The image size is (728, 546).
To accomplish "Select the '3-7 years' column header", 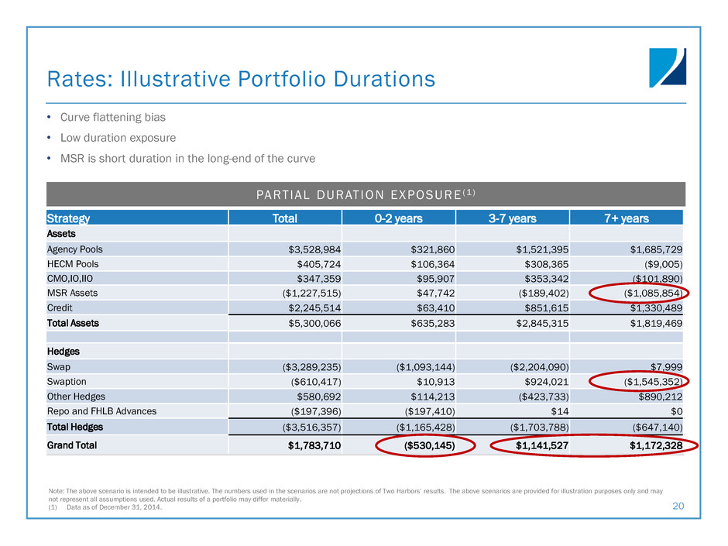I will (x=512, y=218).
